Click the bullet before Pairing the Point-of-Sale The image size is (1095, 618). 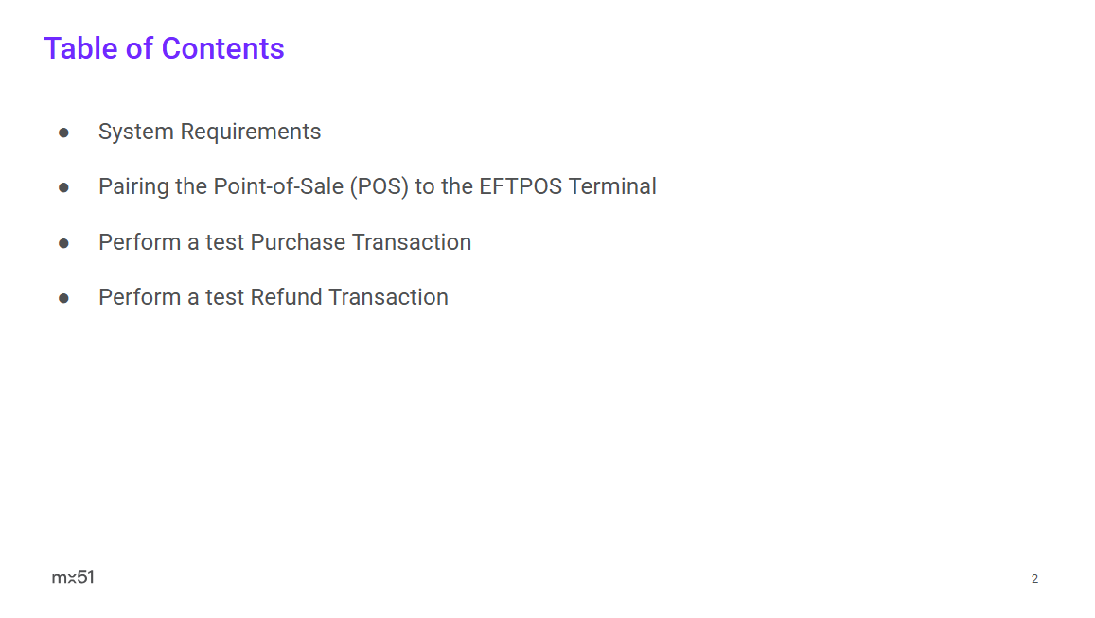[x=63, y=187]
